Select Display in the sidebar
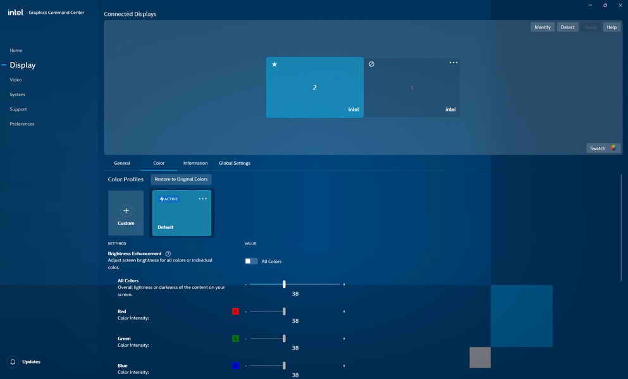628x379 pixels. [22, 65]
